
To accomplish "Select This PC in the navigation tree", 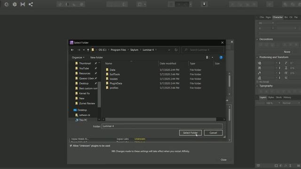I will (x=83, y=120).
